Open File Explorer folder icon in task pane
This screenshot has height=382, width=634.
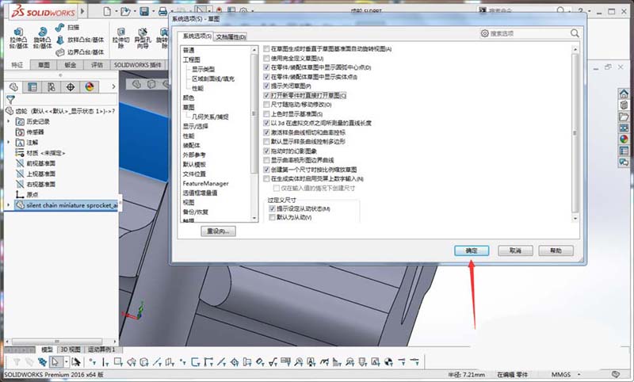[624, 117]
